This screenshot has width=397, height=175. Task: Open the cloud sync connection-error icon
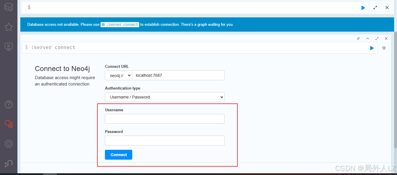[x=8, y=124]
